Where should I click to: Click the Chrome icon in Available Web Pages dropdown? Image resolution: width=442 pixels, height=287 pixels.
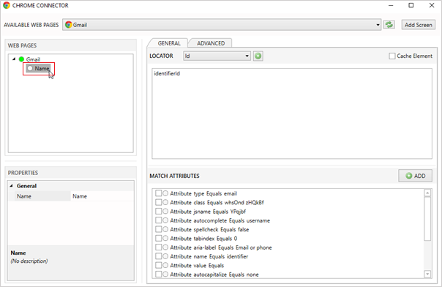point(68,25)
